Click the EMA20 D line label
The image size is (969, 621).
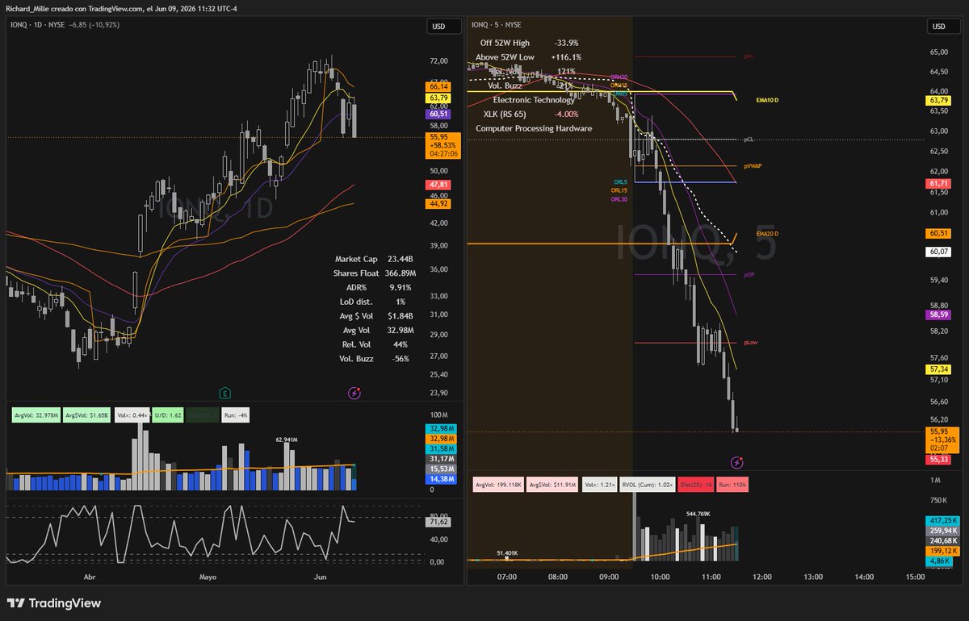(x=767, y=234)
